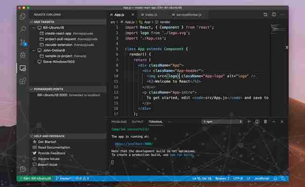Collapse the HELP AND FEEDBACK section
The height and width of the screenshot is (187, 305).
pos(68,136)
